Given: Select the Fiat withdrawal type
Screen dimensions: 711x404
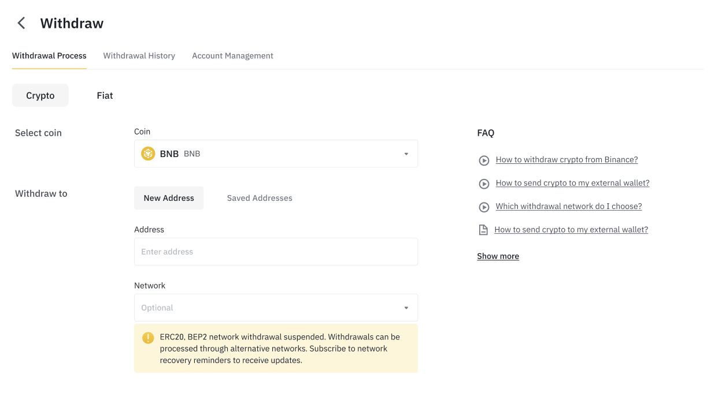Looking at the screenshot, I should pos(105,95).
